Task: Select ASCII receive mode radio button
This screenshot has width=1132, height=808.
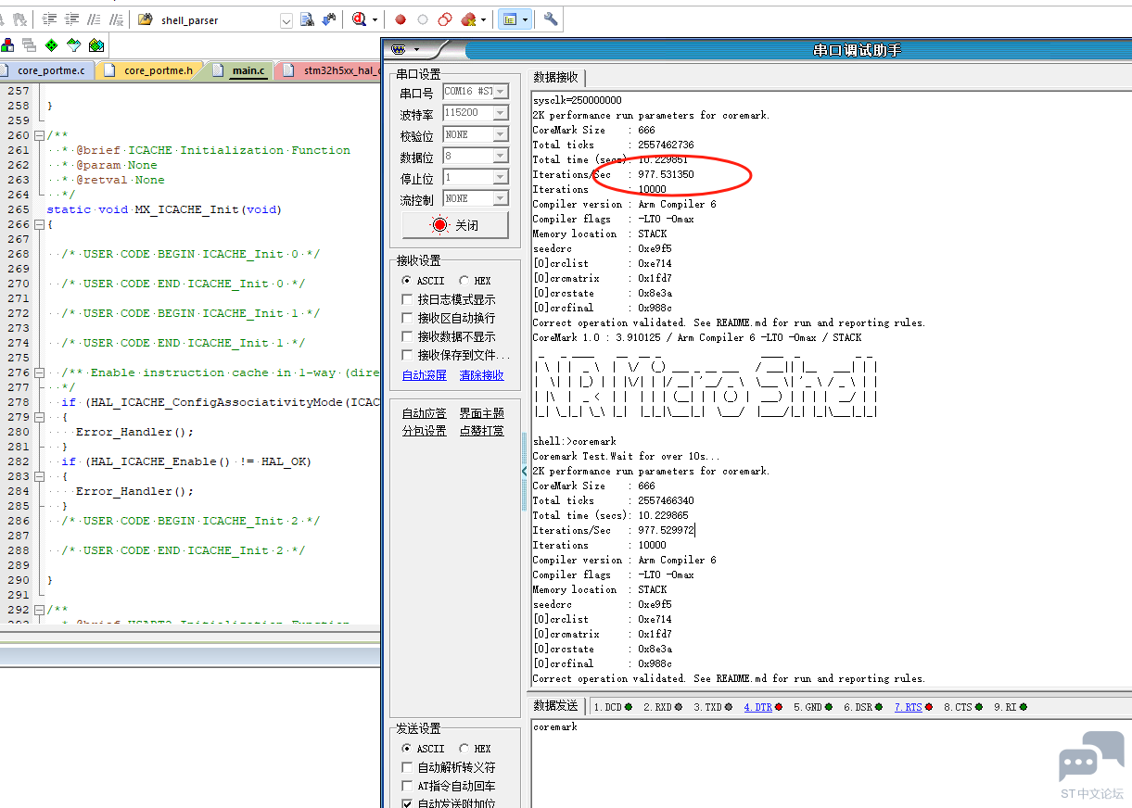Action: [x=406, y=281]
